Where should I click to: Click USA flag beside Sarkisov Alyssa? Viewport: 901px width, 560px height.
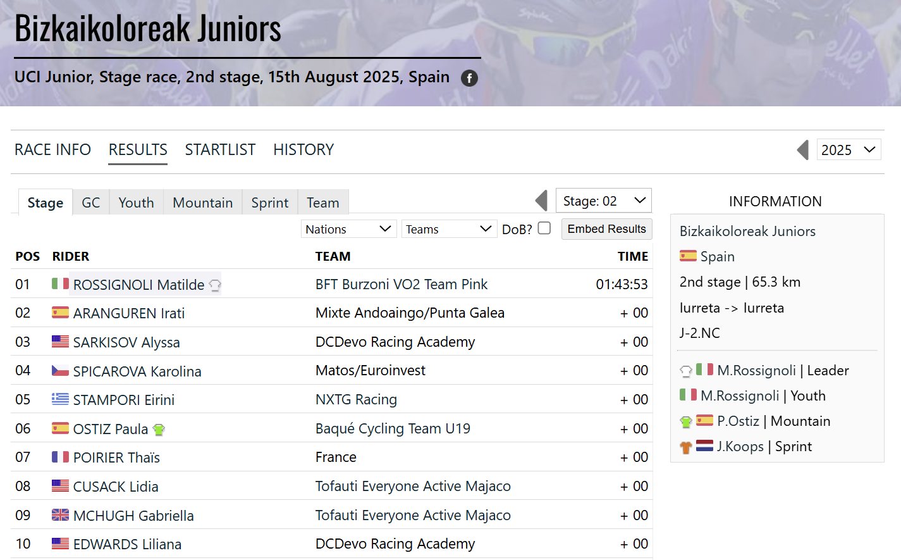click(60, 341)
